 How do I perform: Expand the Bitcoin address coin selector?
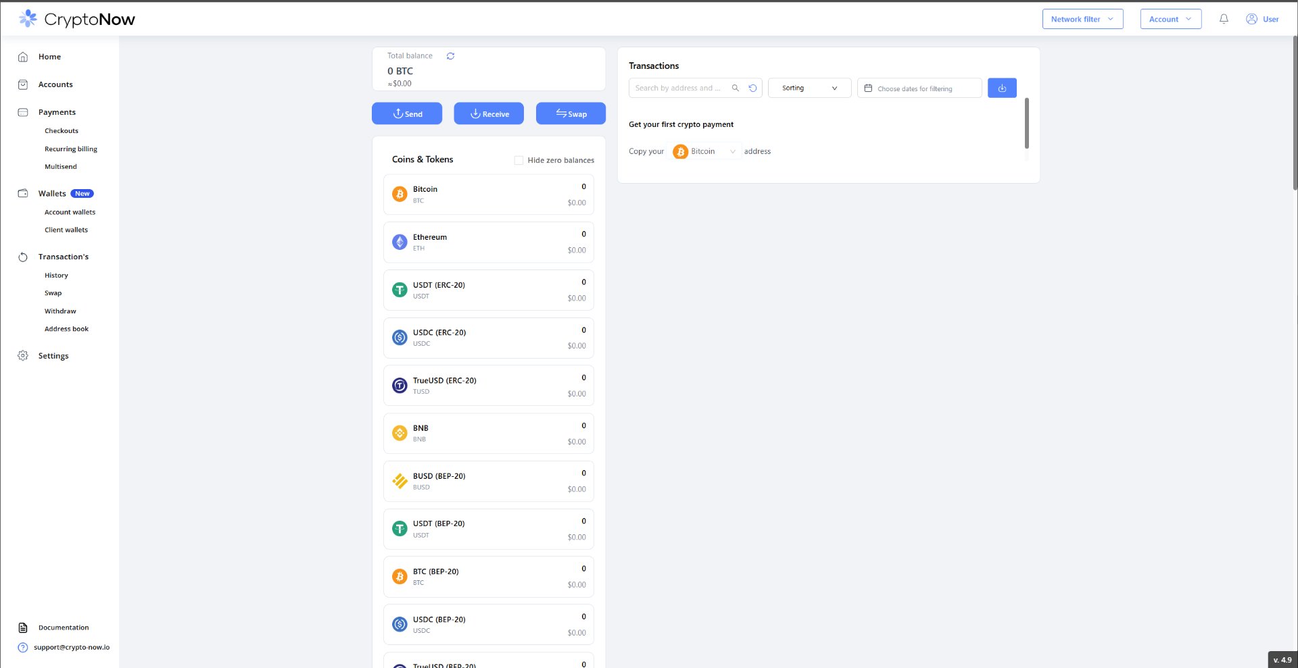click(x=704, y=151)
